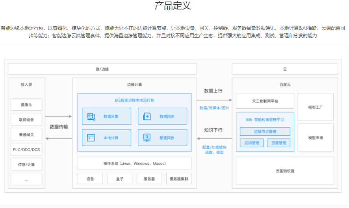Select the 摄像头 box
349x208 pixels.
[26, 104]
